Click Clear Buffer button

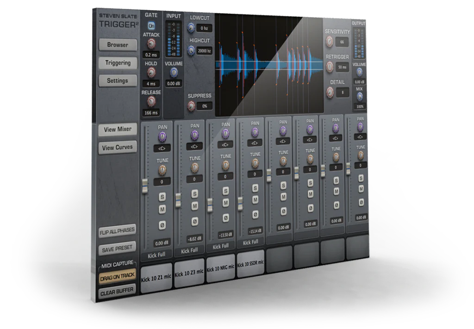coord(117,292)
